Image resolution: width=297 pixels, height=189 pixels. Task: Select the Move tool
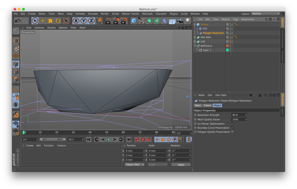coord(42,21)
